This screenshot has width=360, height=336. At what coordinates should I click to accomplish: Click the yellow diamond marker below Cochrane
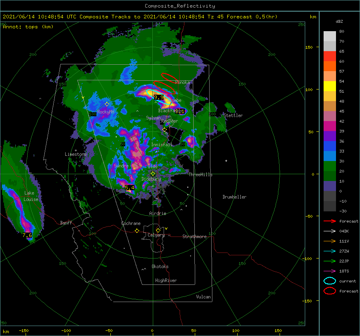[x=137, y=231]
